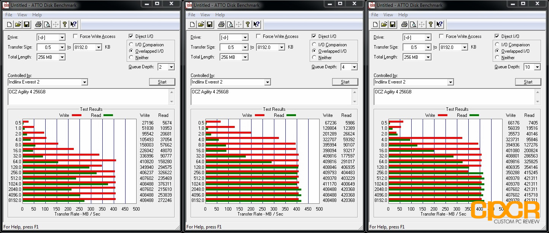Click read value 415245 in queue depth 10 window
Viewport: 549px width, 233px height.
(531, 173)
